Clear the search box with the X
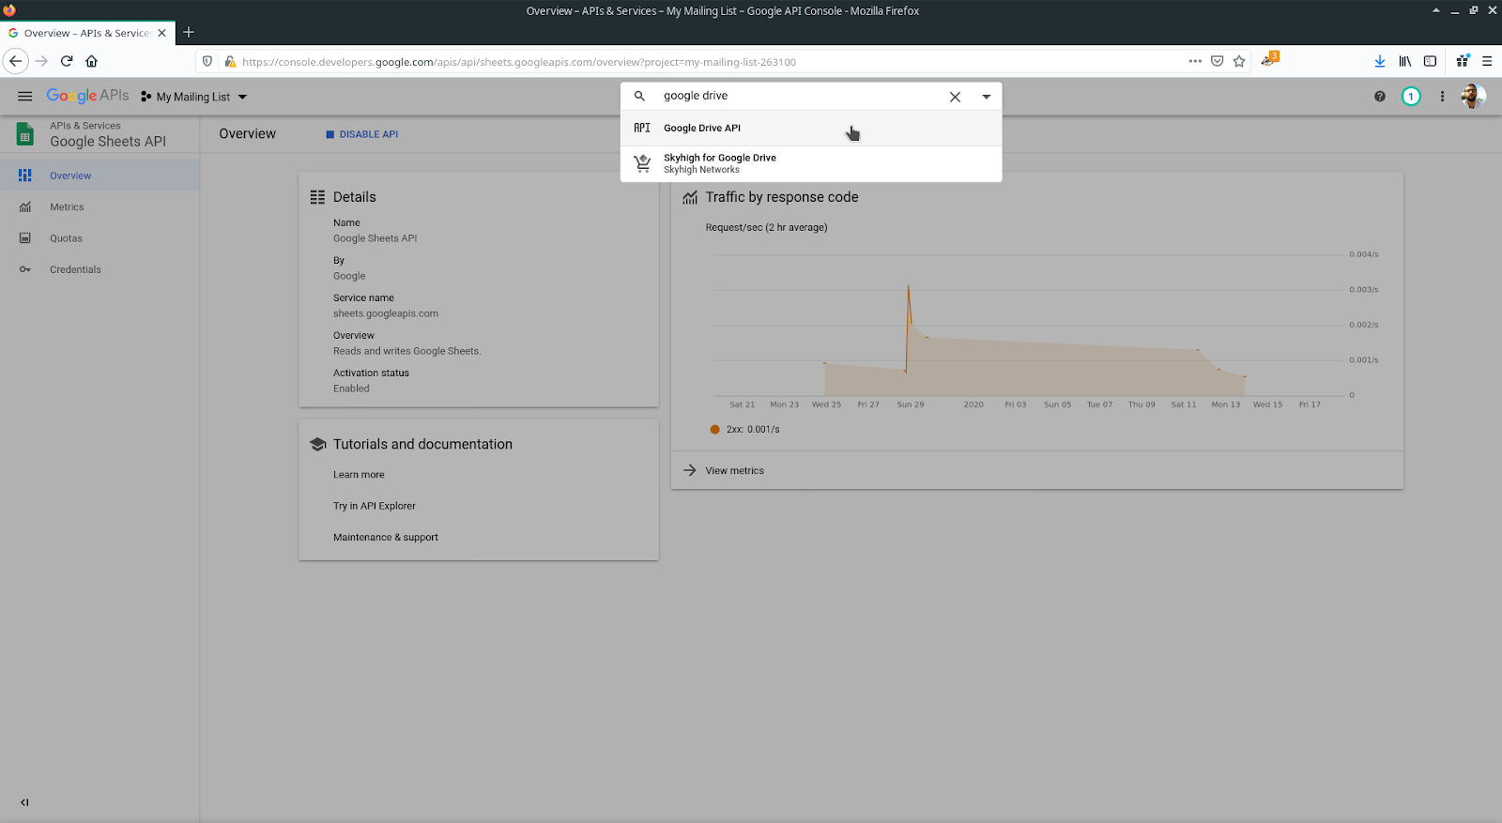 click(955, 97)
